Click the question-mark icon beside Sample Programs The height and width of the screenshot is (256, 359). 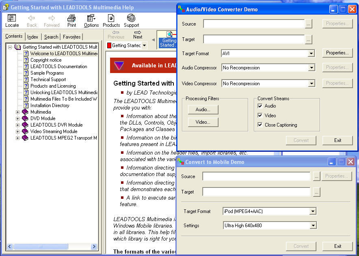coord(26,73)
